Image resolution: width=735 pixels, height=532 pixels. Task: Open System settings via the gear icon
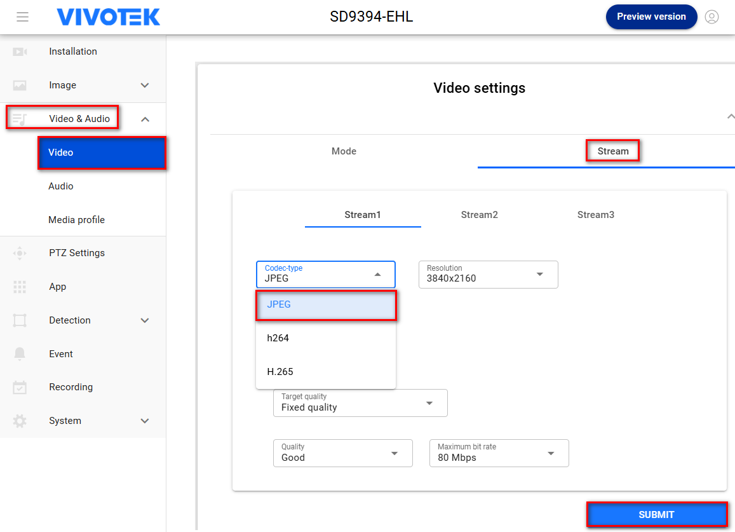19,420
